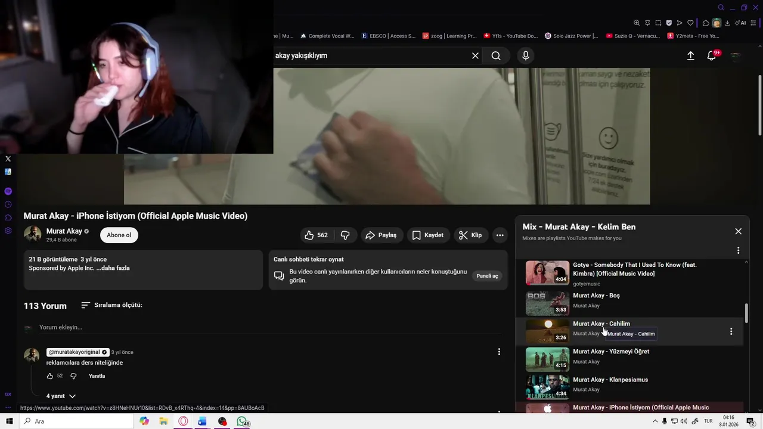Open three-dot menu on the Cahilim row
Screen dimensions: 763x429
(x=731, y=331)
